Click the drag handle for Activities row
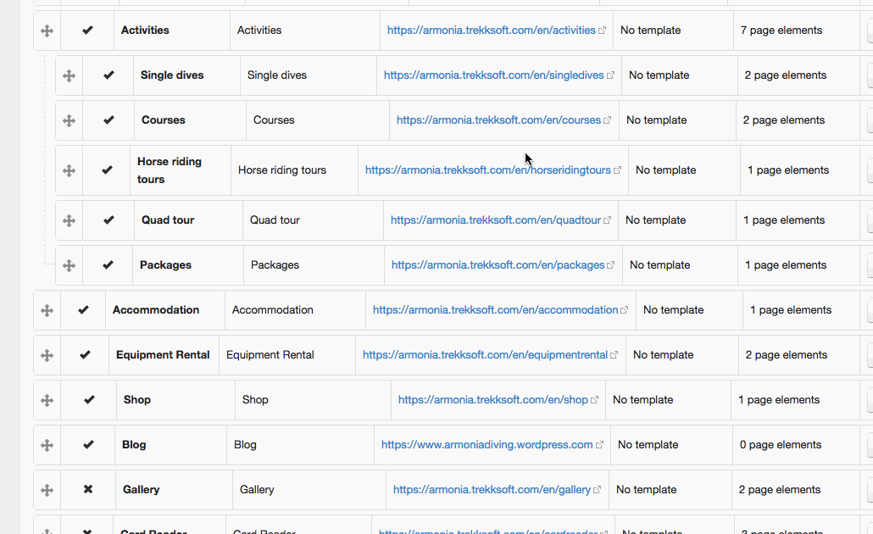The height and width of the screenshot is (534, 873). tap(47, 31)
